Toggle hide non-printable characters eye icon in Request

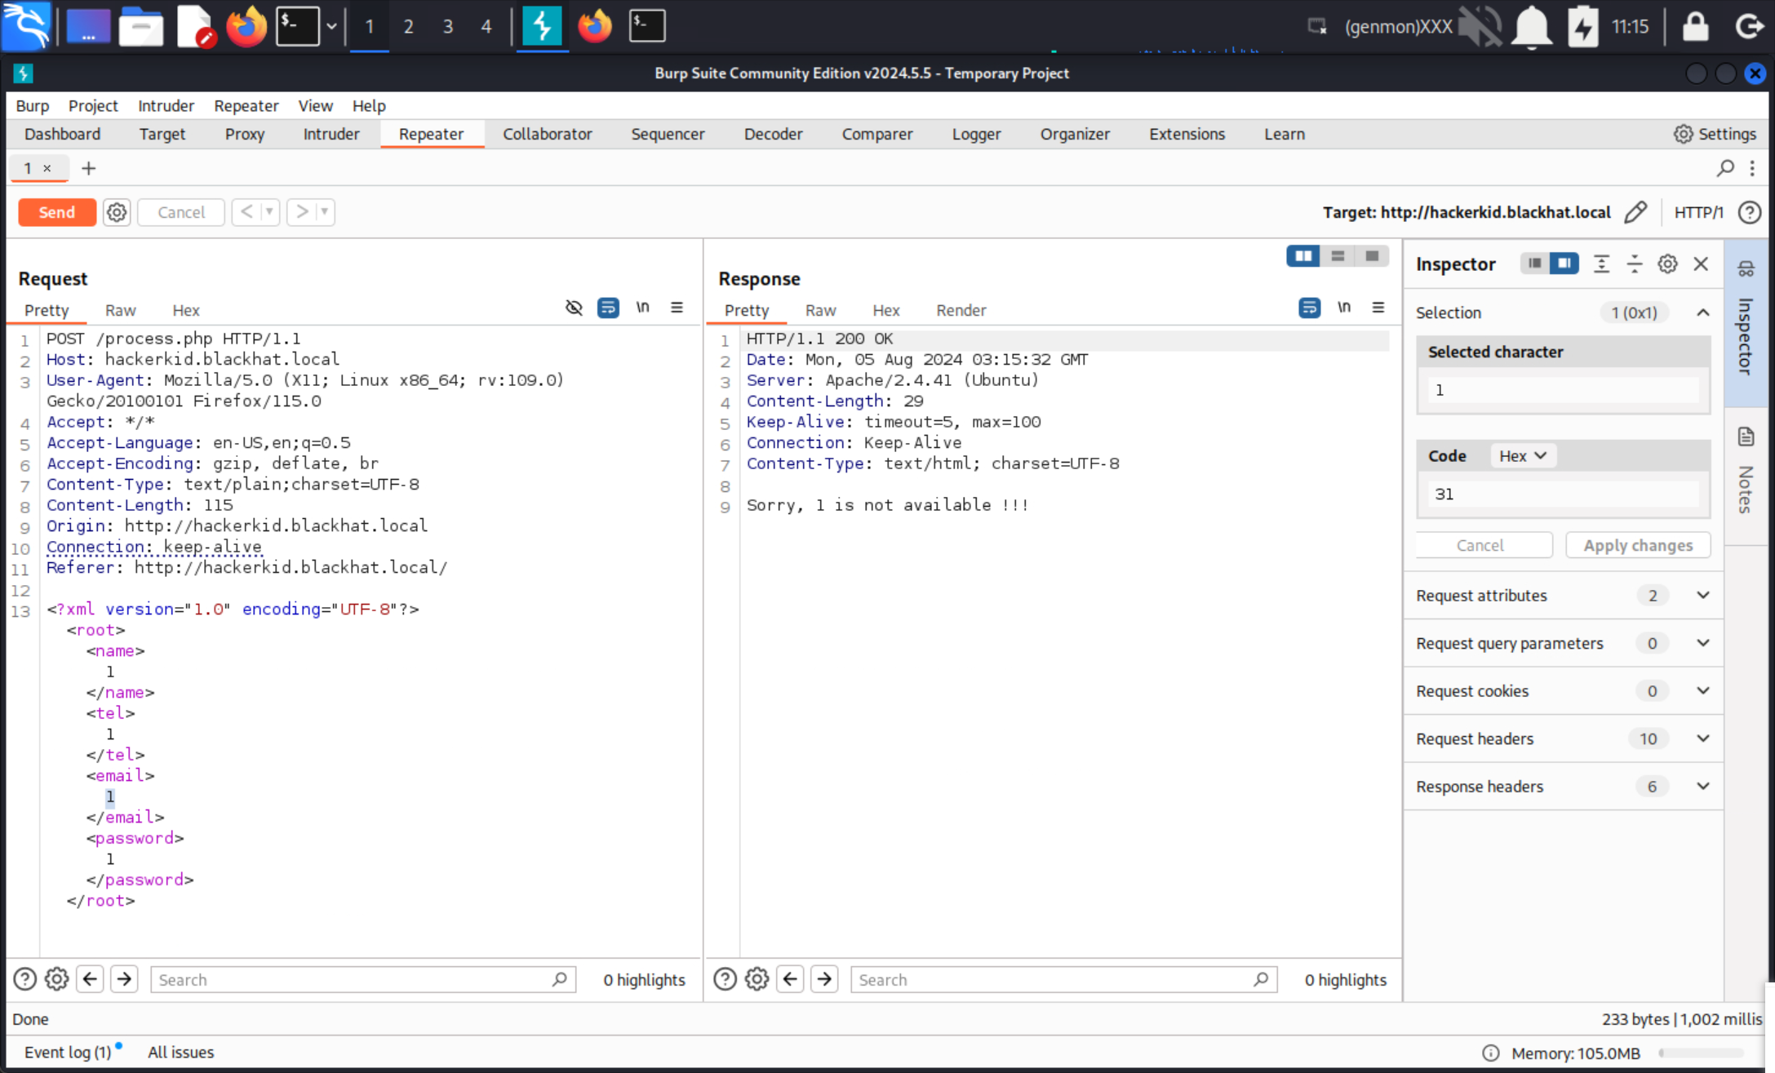coord(574,308)
